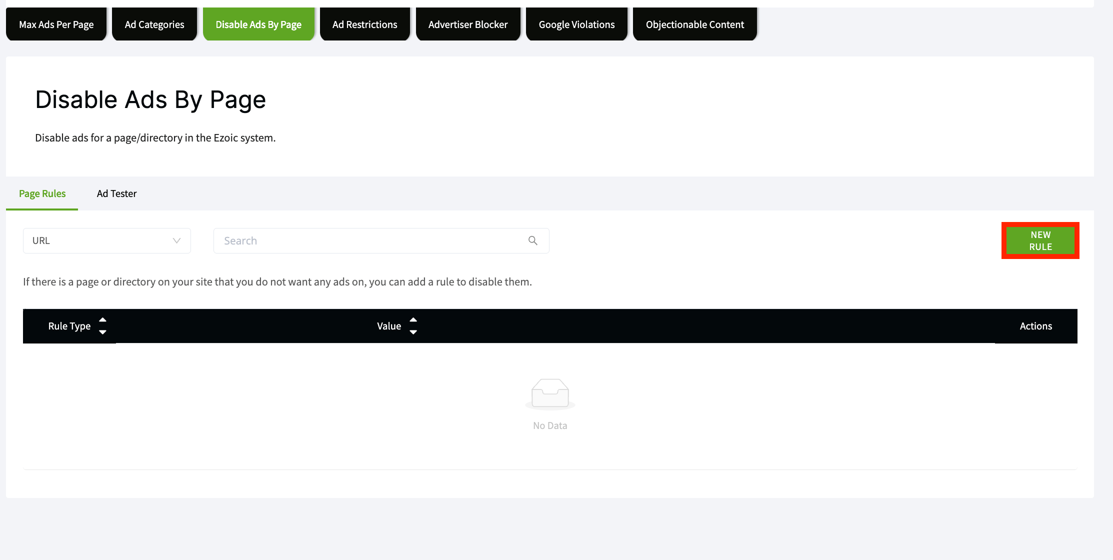Sort Value column ascending arrow

click(413, 320)
